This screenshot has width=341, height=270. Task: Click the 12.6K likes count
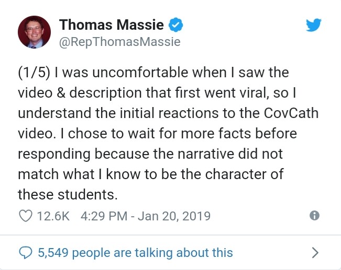(54, 216)
